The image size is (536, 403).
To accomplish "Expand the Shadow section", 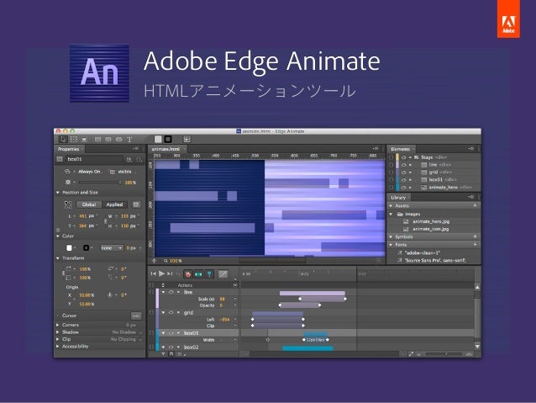I will 58,332.
